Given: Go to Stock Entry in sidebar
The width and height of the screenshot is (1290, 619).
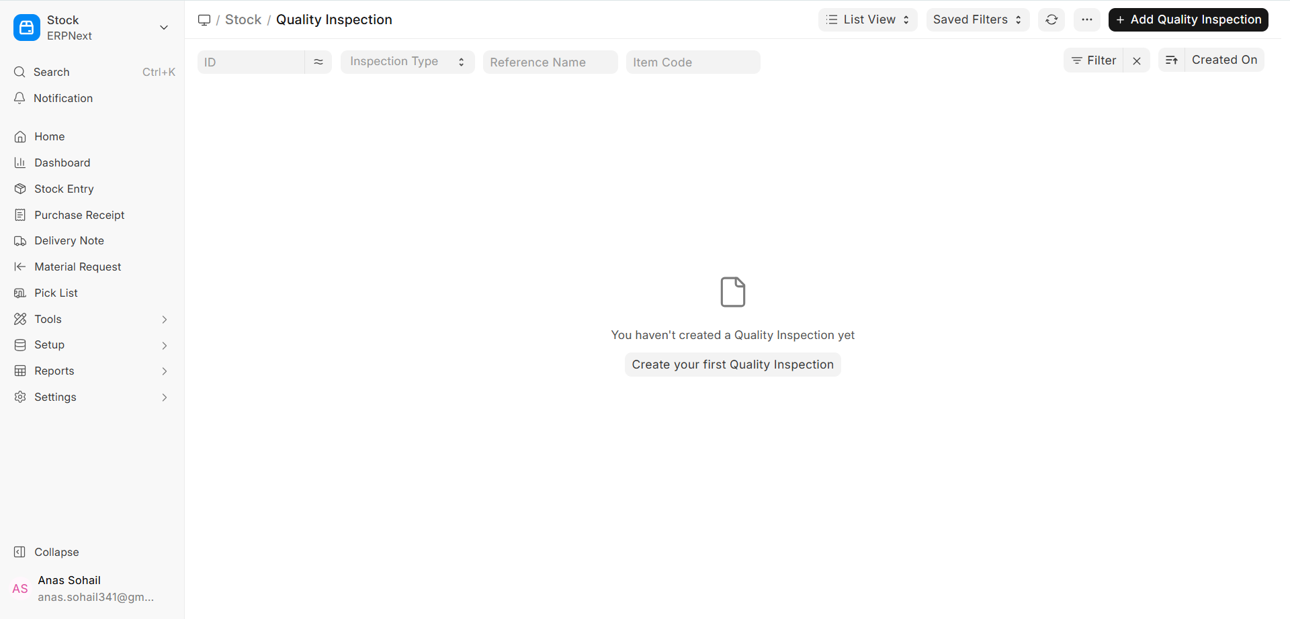Looking at the screenshot, I should click(x=64, y=189).
